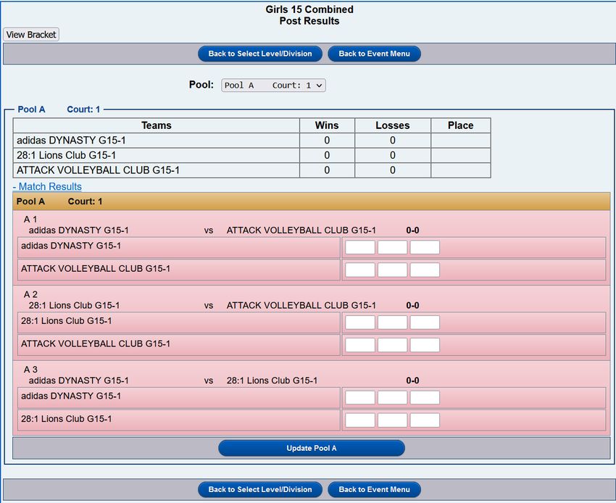Collapse the Match Results section
Image resolution: width=616 pixels, height=503 pixels.
point(47,186)
